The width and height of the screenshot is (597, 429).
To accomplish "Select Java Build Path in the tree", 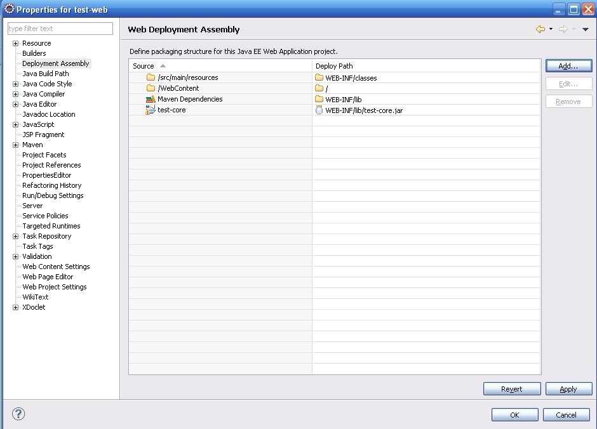I will (x=45, y=74).
